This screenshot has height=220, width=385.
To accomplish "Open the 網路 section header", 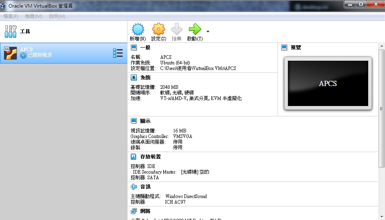I will click(x=145, y=211).
